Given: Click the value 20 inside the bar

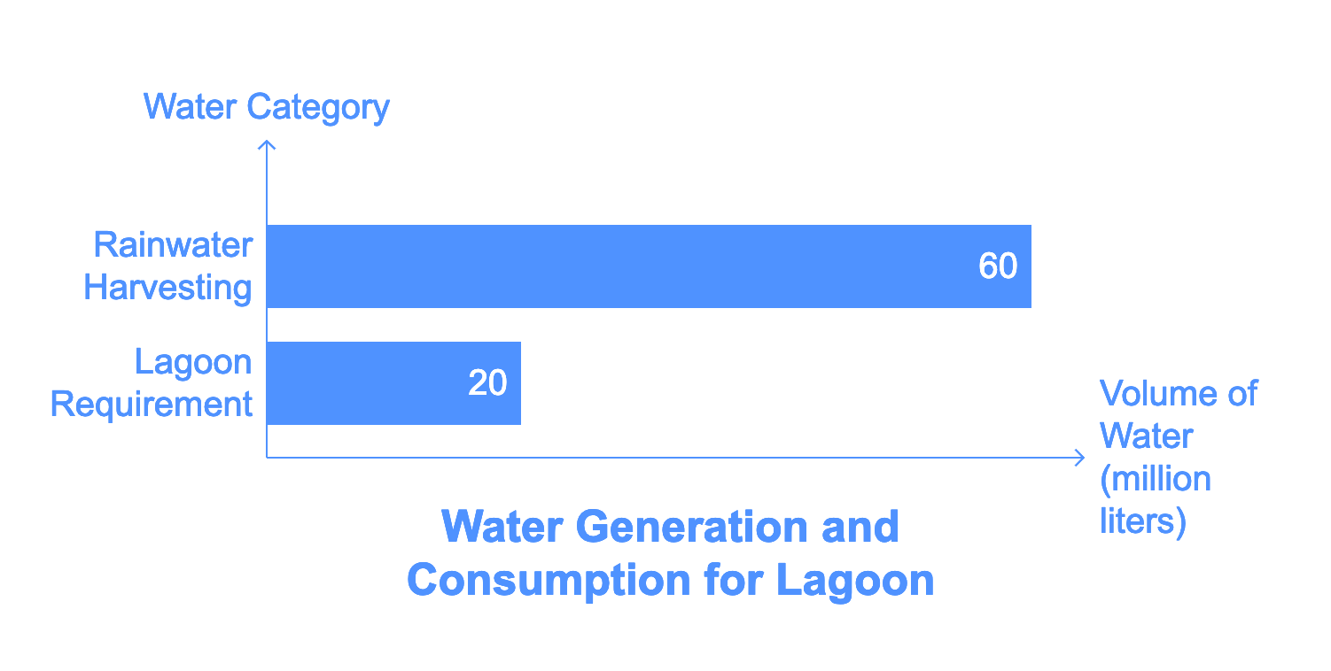Looking at the screenshot, I should (487, 383).
